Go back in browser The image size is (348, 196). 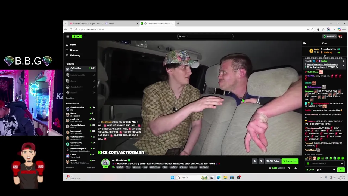[66, 29]
